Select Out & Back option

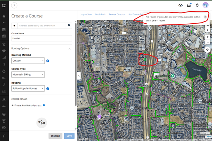tap(100, 14)
